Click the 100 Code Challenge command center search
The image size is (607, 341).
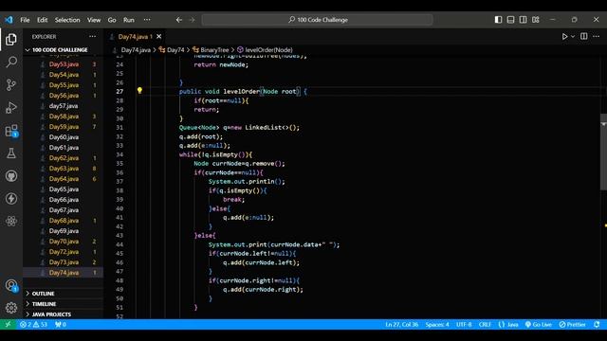[x=318, y=20]
